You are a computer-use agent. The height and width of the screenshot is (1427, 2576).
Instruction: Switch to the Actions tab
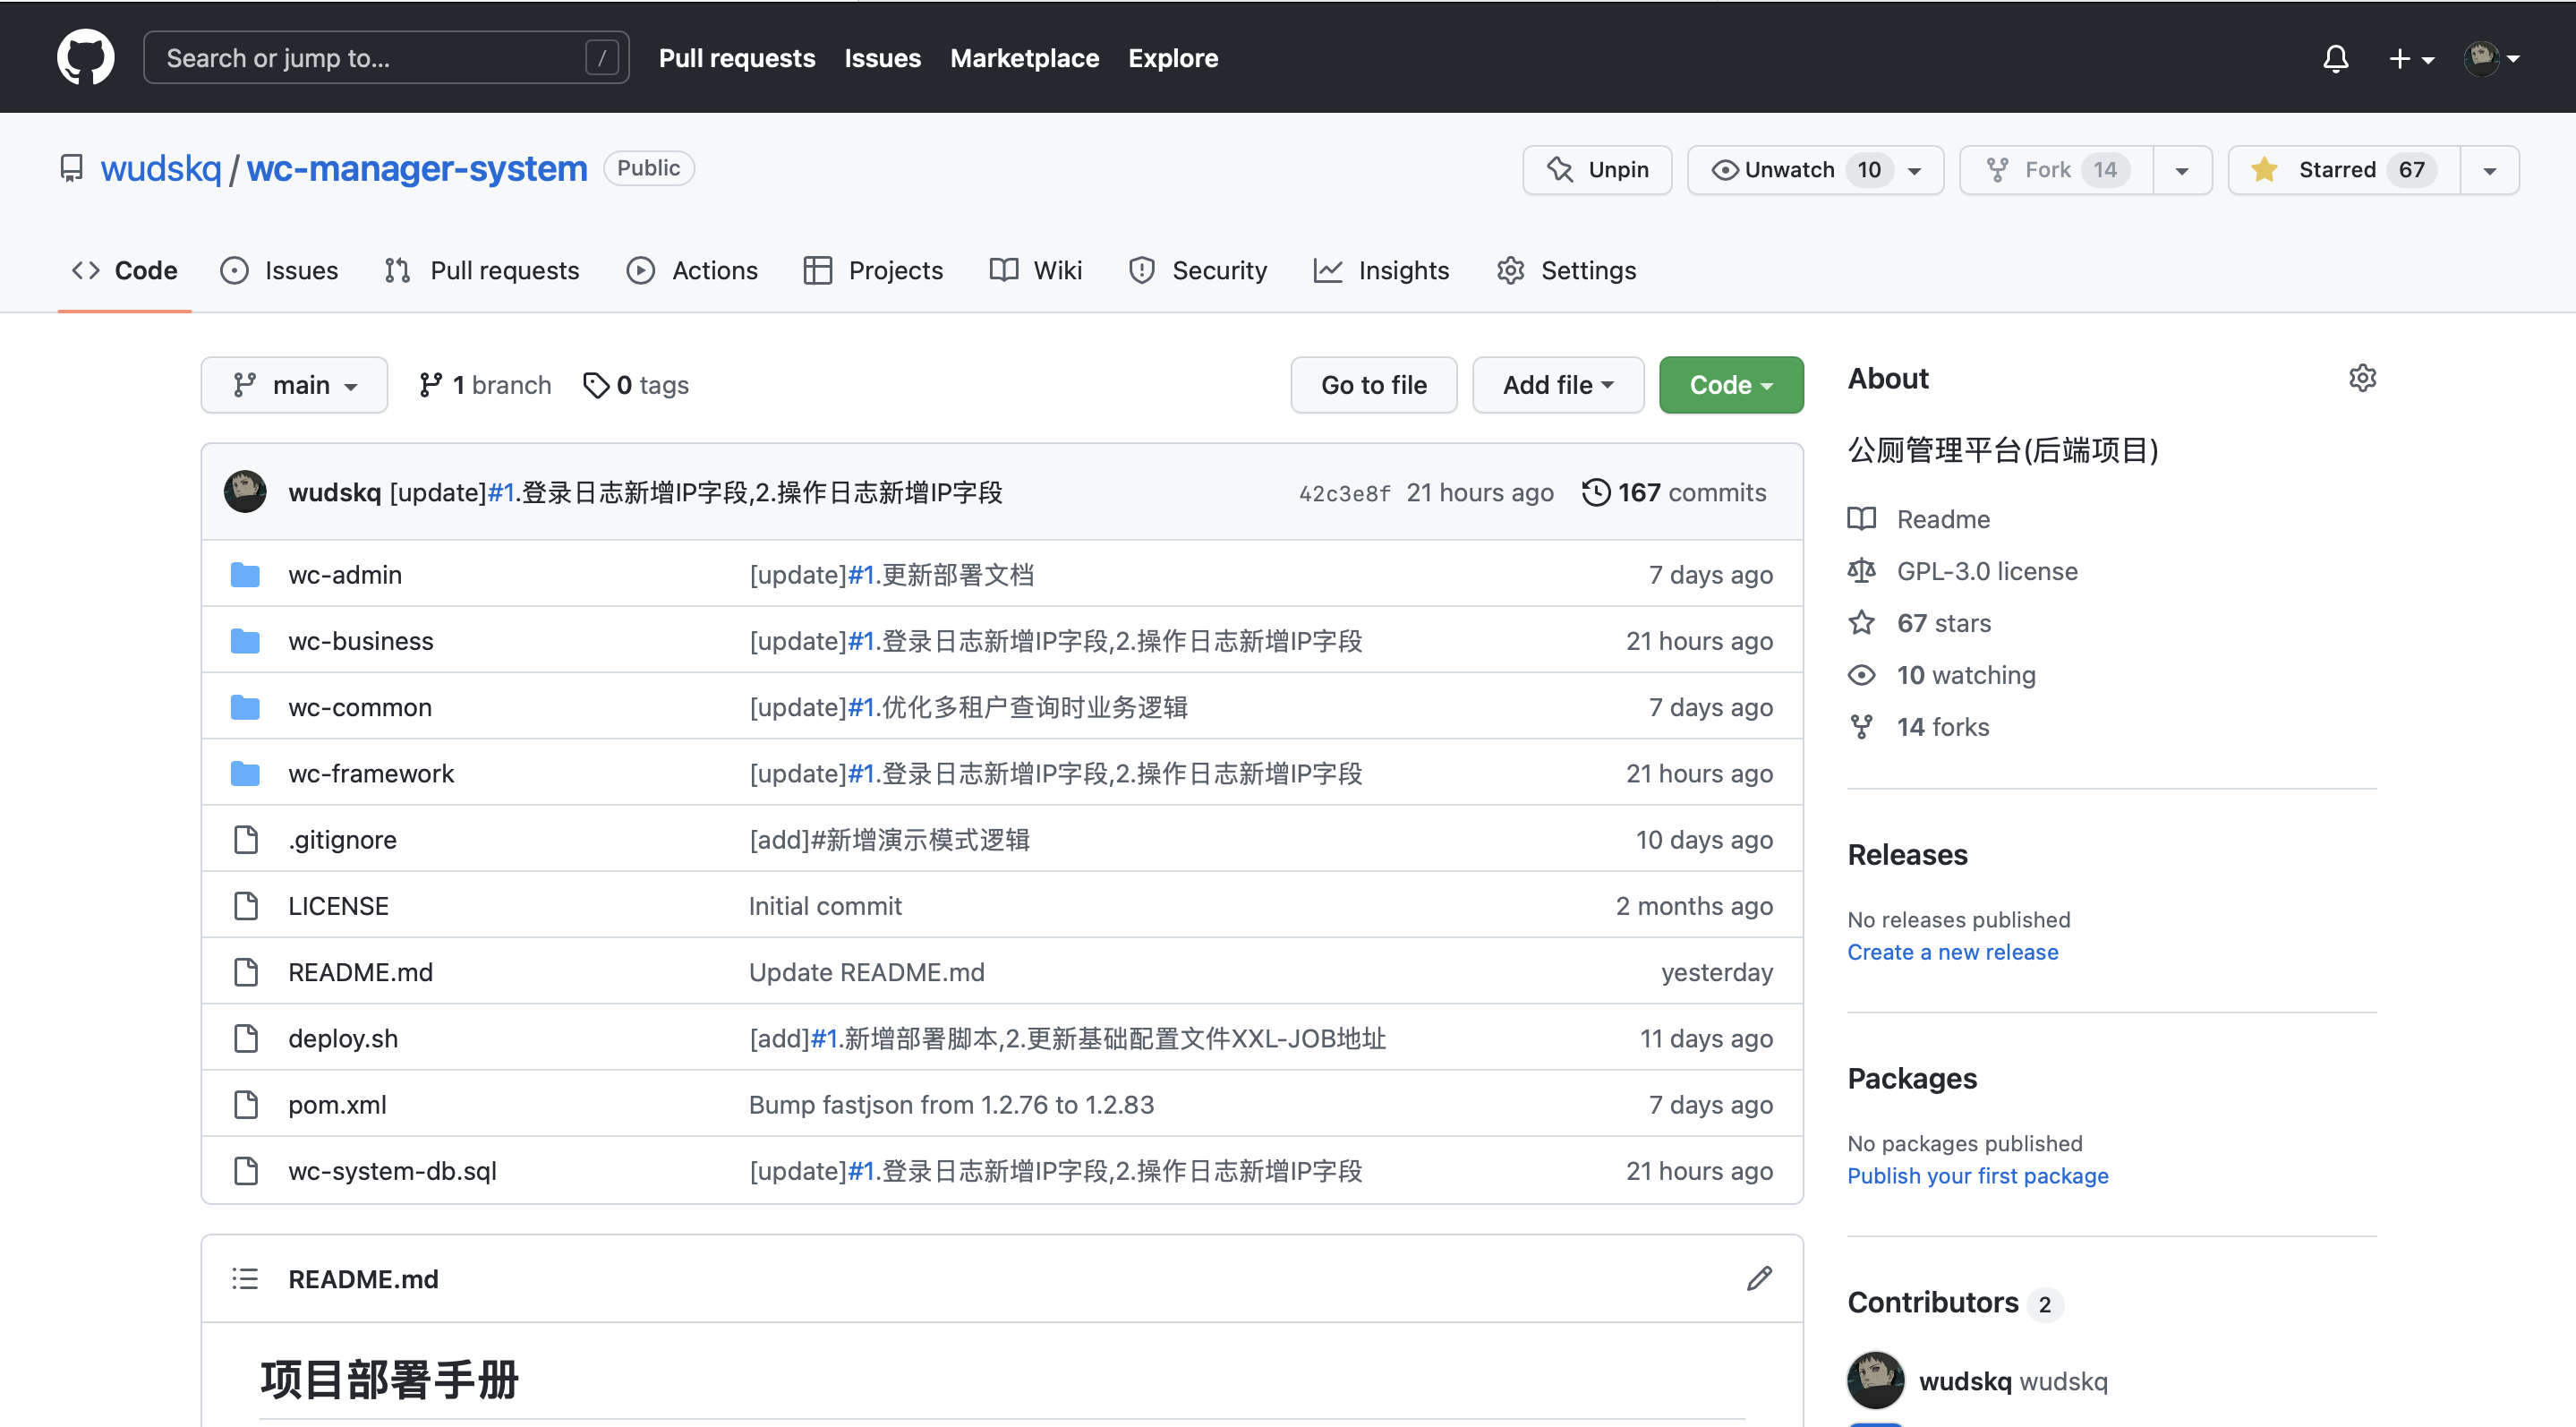click(x=692, y=270)
